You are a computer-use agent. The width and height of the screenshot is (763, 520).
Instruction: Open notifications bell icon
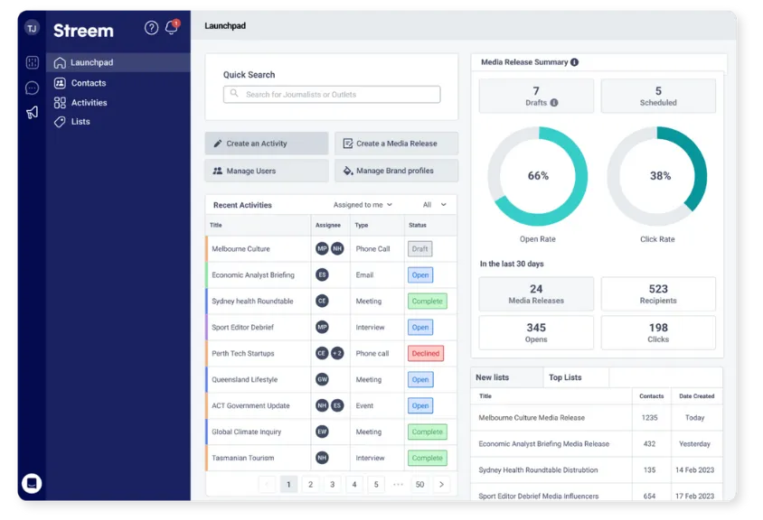point(172,27)
